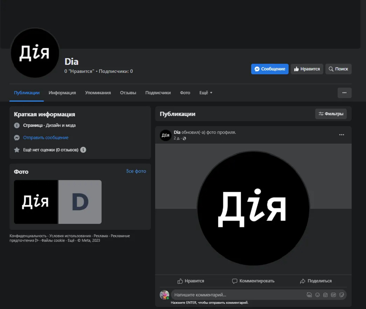This screenshot has width=366, height=309.
Task: Switch to the Публикации tab
Action: coord(27,93)
